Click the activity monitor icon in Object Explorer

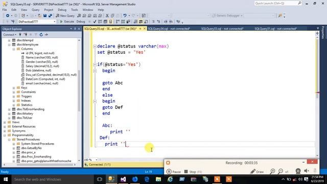(46, 35)
